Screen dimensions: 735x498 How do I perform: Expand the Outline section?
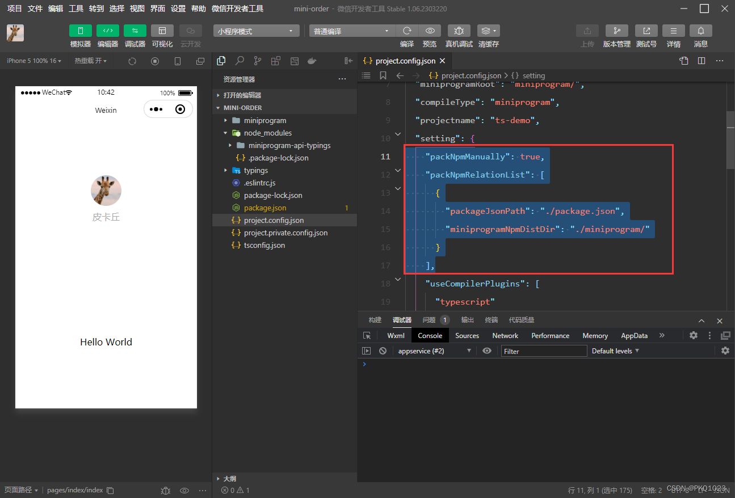(x=284, y=479)
